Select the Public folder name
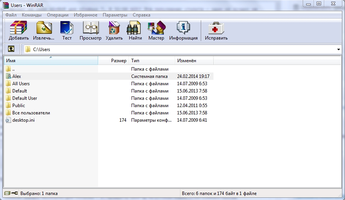 (x=19, y=106)
